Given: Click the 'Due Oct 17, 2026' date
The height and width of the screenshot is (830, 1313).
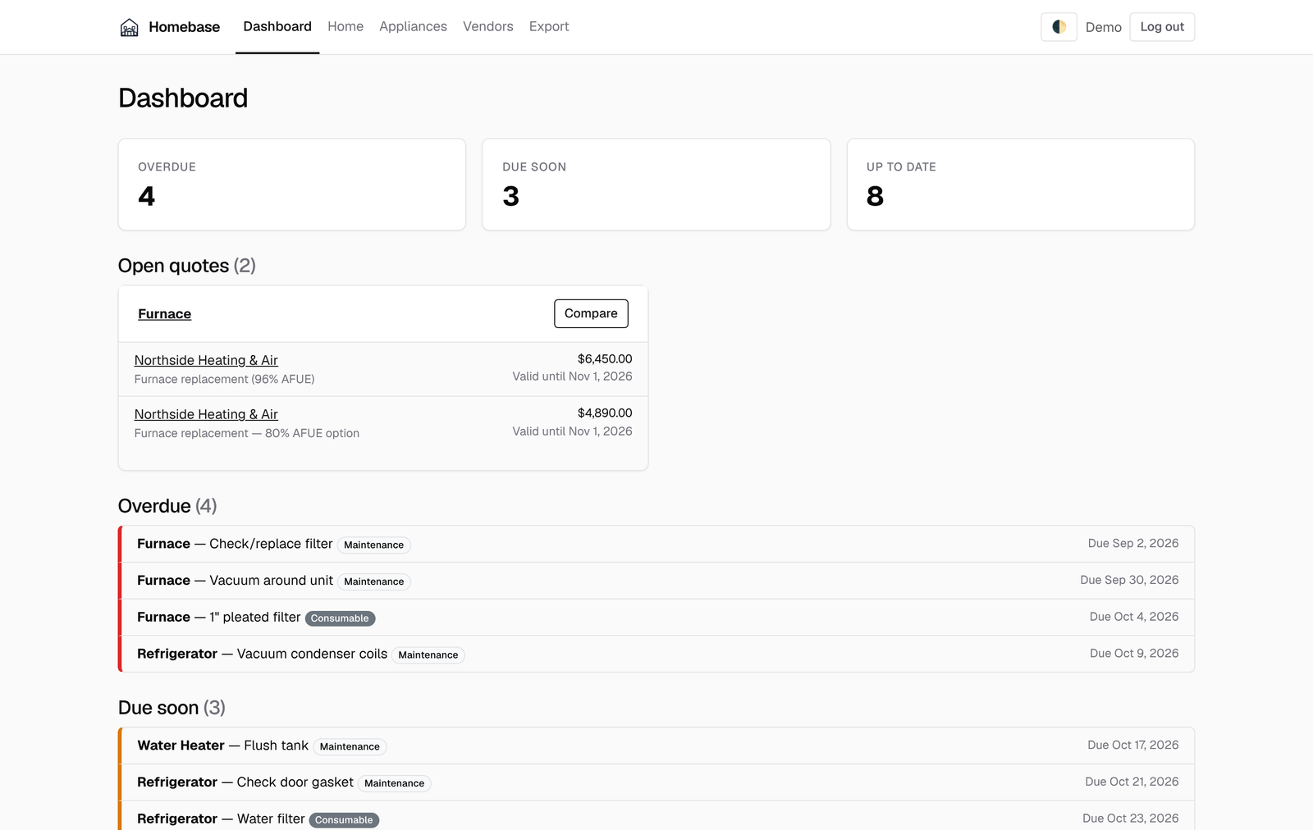Looking at the screenshot, I should click(1133, 745).
